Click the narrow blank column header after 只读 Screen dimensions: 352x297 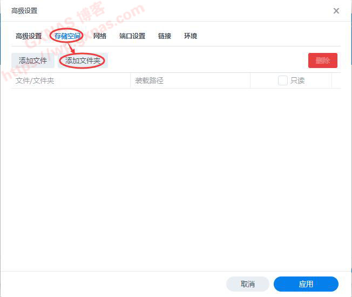[x=336, y=80]
